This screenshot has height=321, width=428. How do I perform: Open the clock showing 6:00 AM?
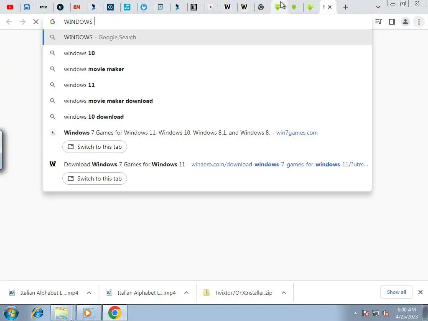[407, 313]
